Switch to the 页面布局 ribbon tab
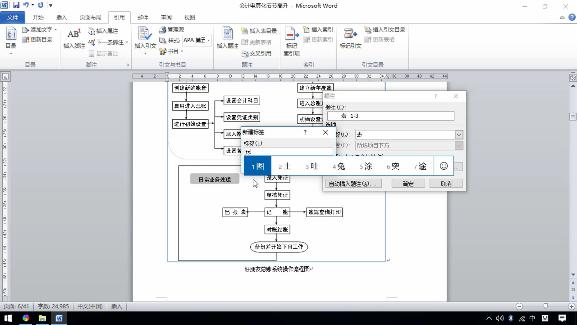 click(x=90, y=17)
